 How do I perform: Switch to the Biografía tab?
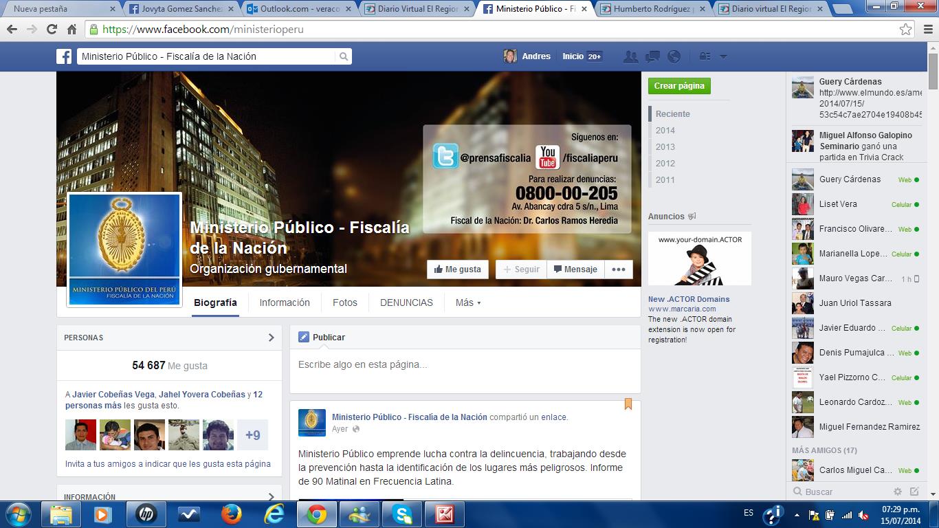215,302
